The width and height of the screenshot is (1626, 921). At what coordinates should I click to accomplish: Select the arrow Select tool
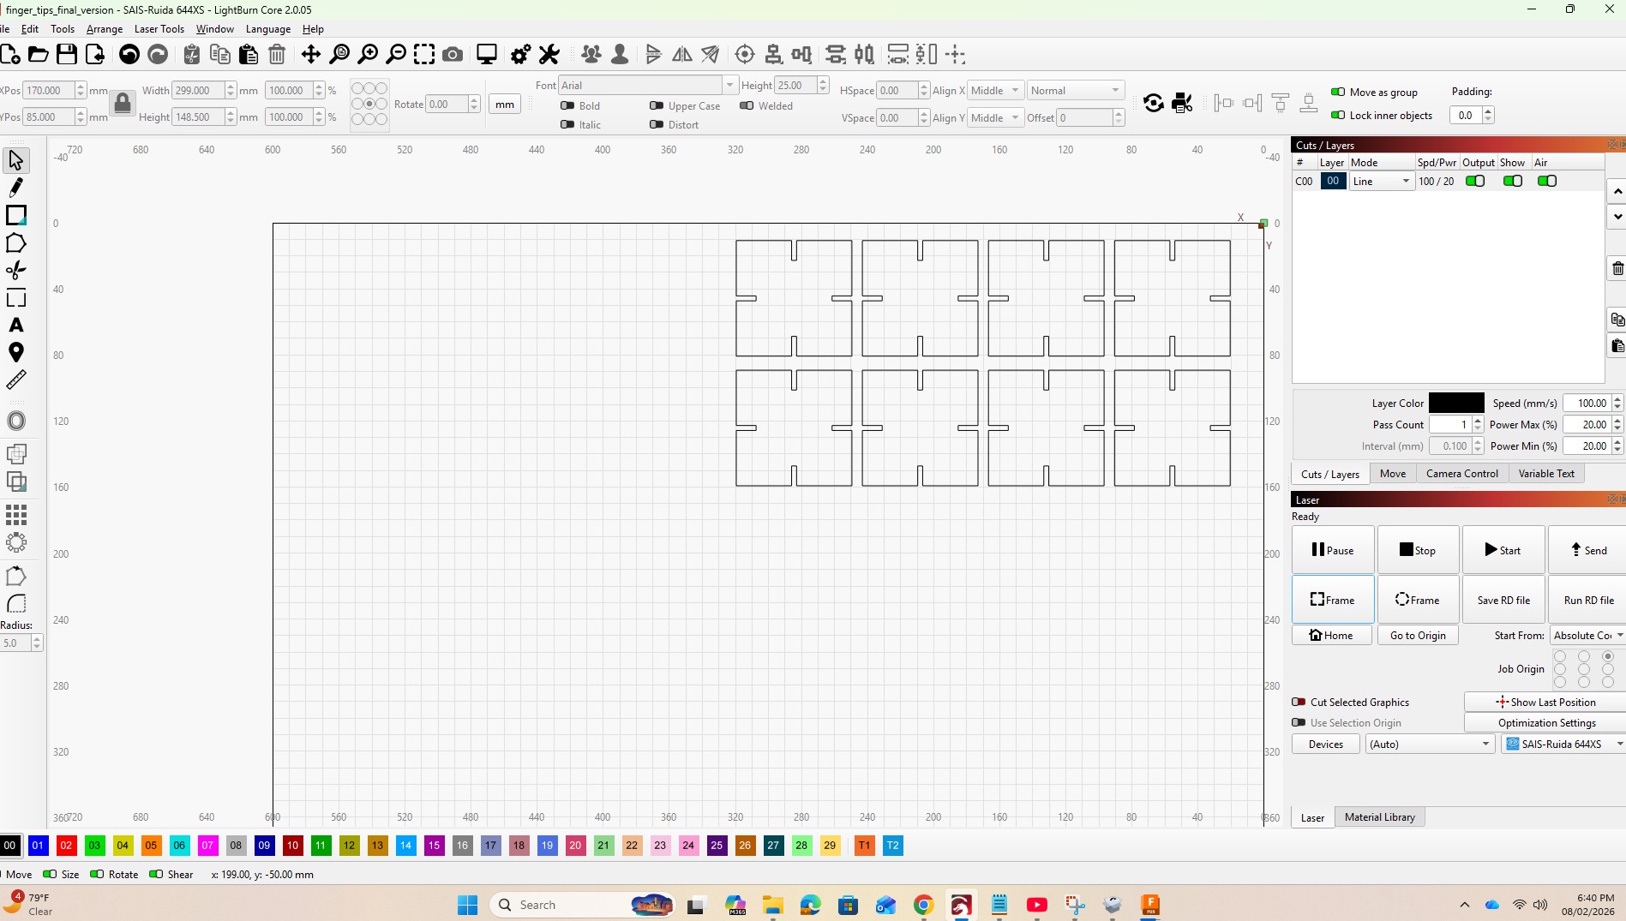16,160
